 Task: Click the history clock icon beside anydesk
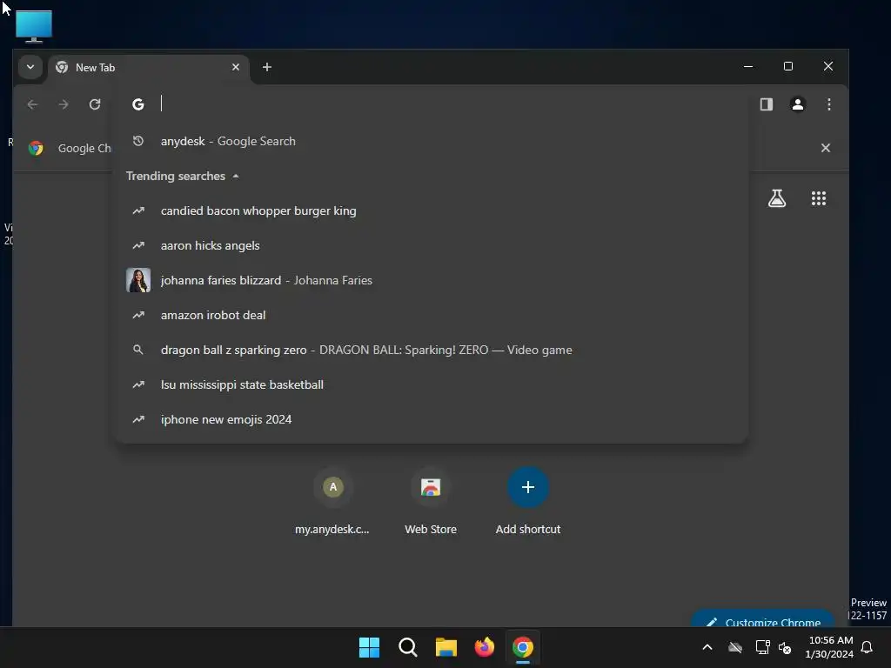138,141
